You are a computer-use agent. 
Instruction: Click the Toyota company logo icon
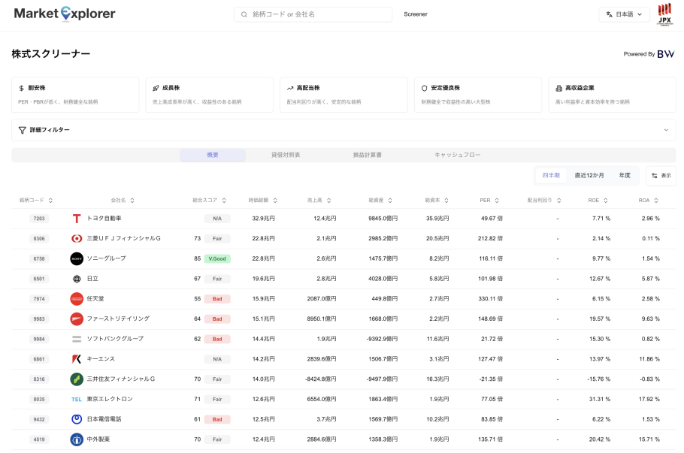[77, 219]
